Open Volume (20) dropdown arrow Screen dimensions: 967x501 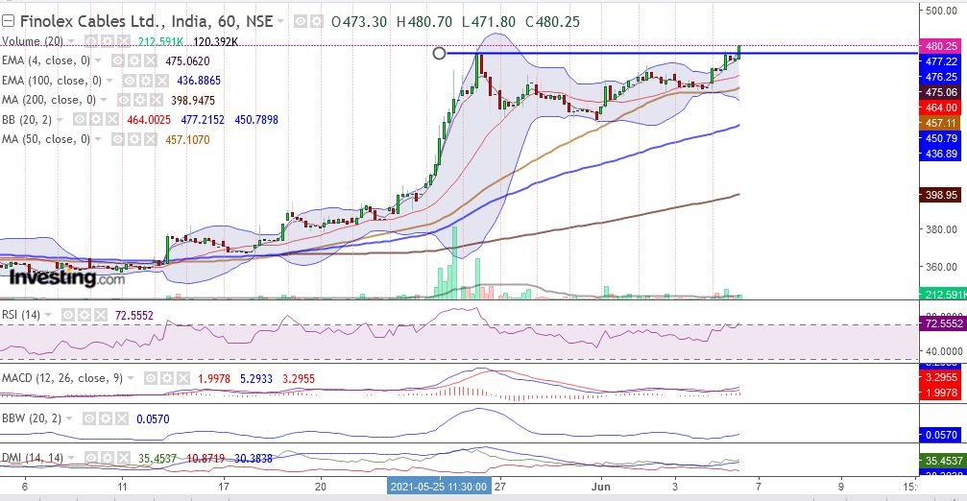(x=71, y=42)
